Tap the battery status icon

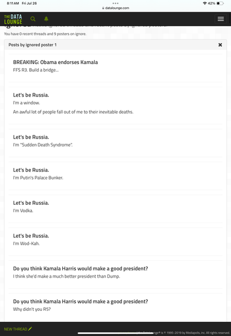tap(220, 3)
